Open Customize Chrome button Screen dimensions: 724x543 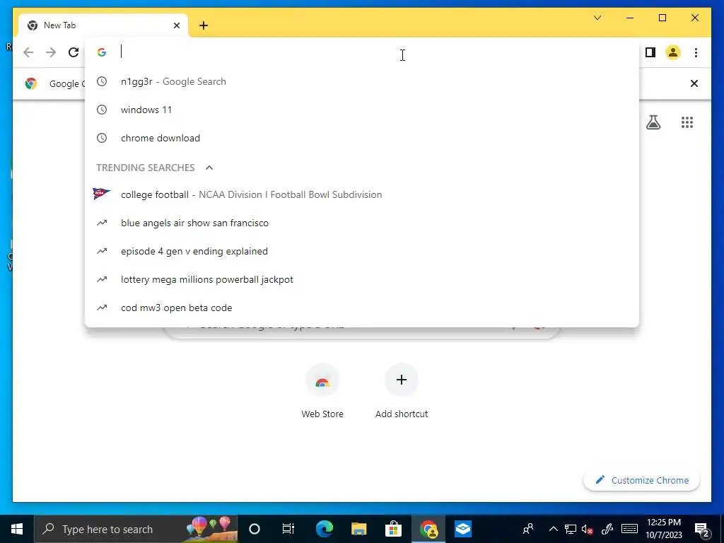tap(641, 480)
